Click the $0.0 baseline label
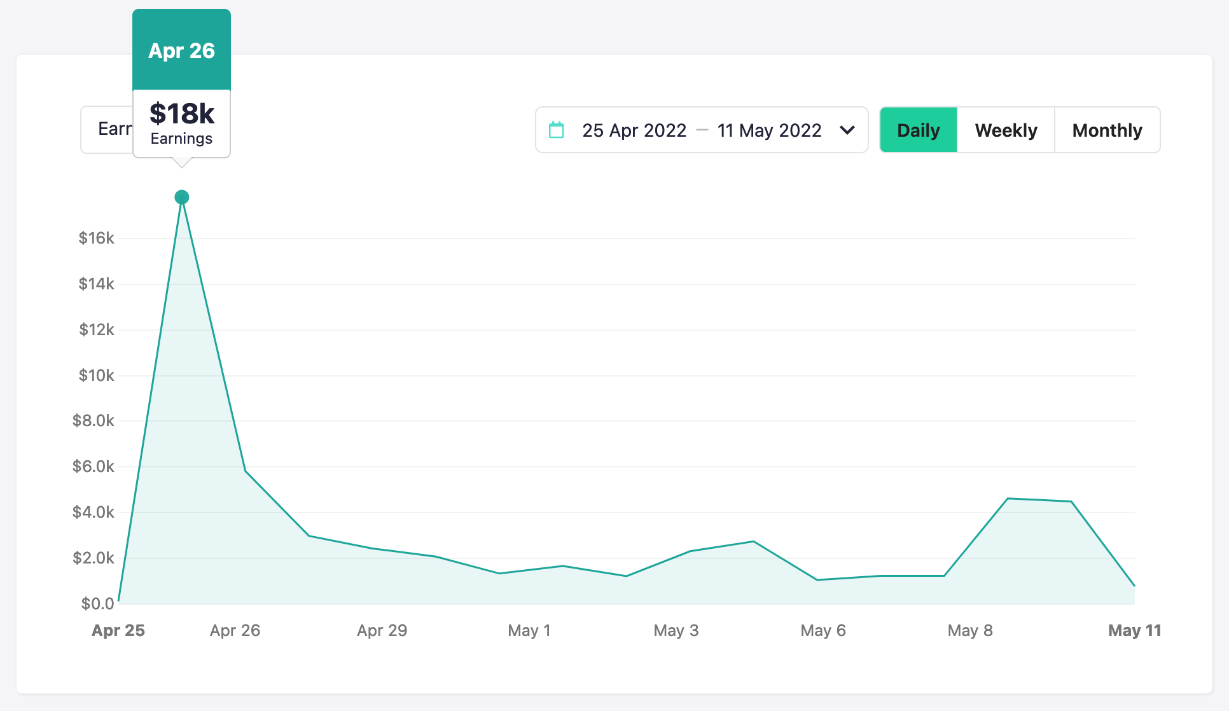This screenshot has width=1229, height=711. 97,603
